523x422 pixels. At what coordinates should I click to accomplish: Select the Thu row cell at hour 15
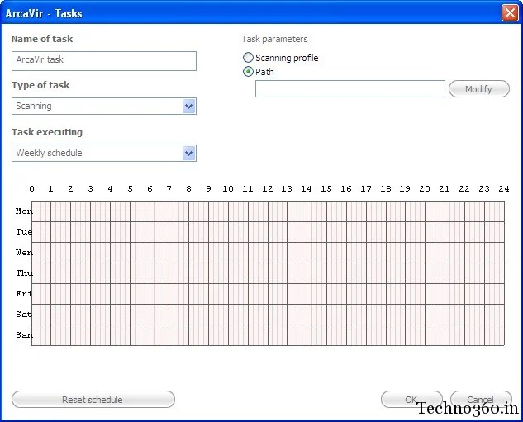pyautogui.click(x=336, y=273)
